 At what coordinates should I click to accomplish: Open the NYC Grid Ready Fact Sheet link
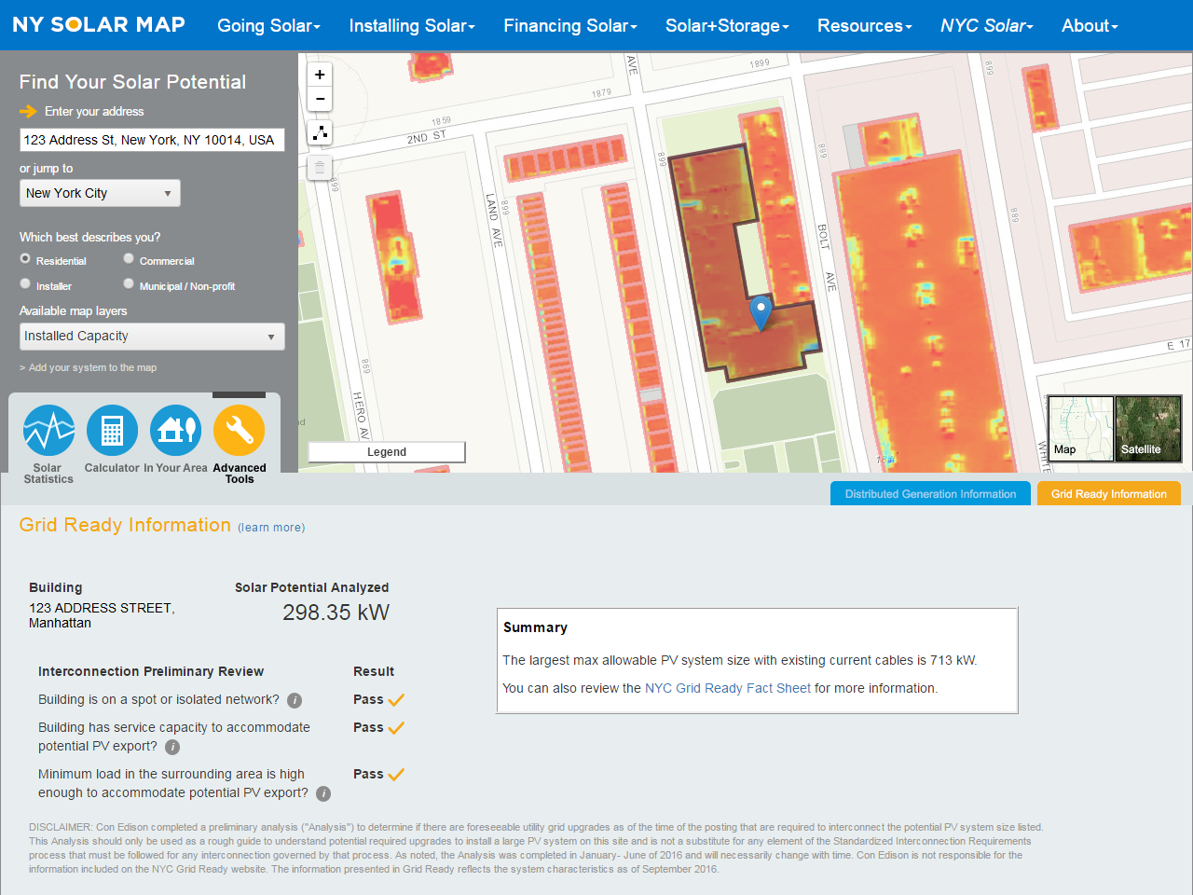[x=728, y=688]
